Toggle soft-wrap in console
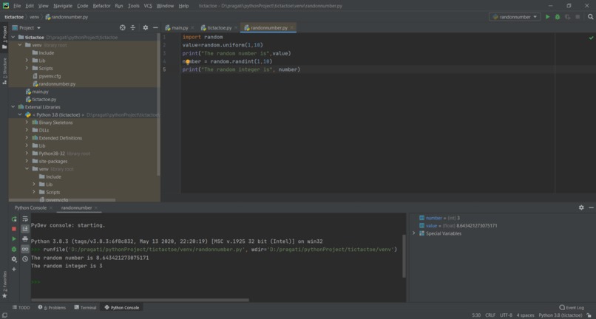Viewport: 596px width, 319px height. pos(25,219)
